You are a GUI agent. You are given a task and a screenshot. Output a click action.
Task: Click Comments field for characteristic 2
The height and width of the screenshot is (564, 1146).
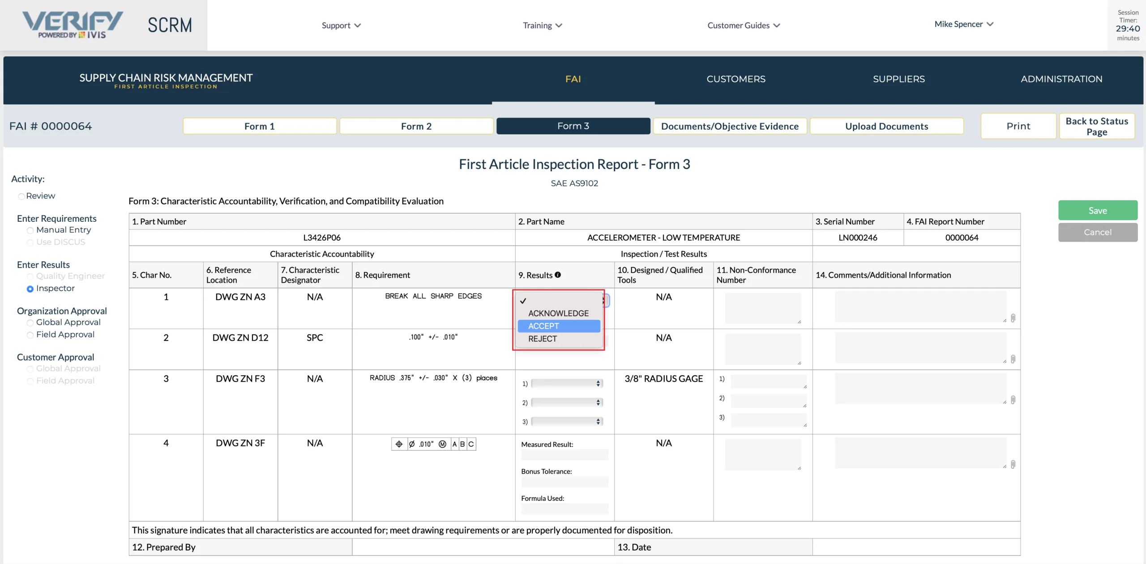(920, 348)
